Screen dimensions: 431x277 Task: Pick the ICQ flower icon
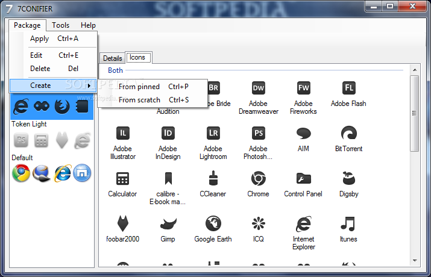point(259,223)
